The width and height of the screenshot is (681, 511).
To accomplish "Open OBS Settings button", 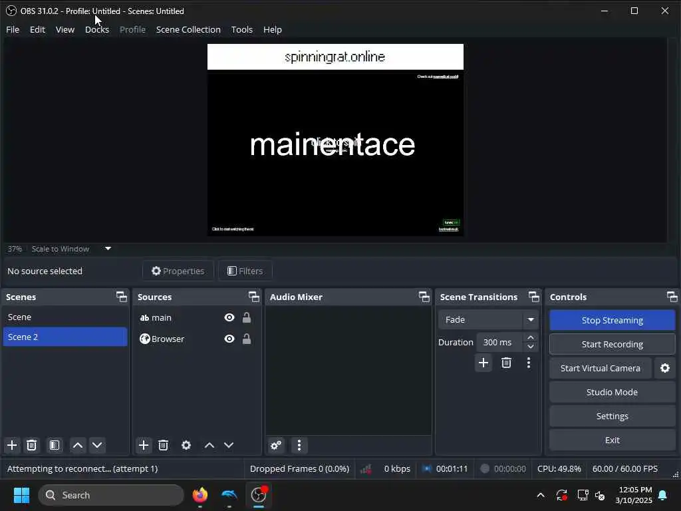I will point(613,416).
